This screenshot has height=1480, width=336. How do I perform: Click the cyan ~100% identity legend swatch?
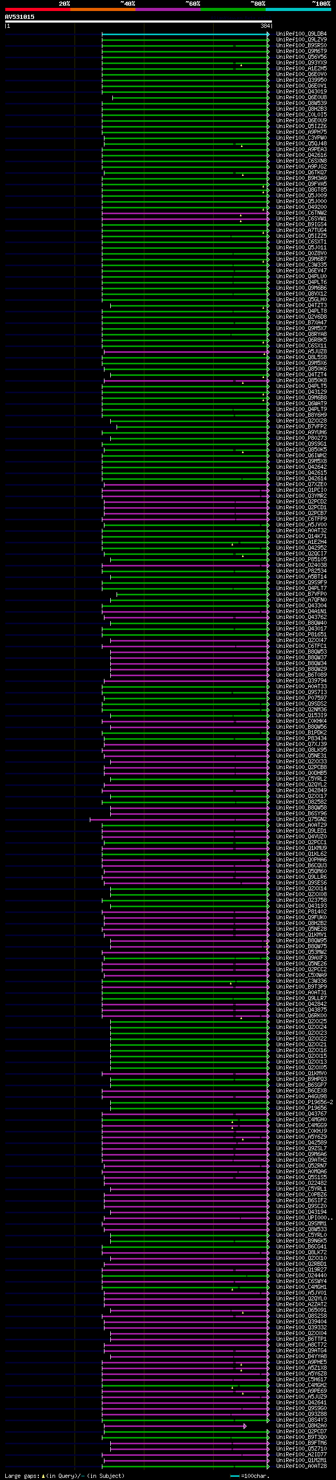point(298,9)
